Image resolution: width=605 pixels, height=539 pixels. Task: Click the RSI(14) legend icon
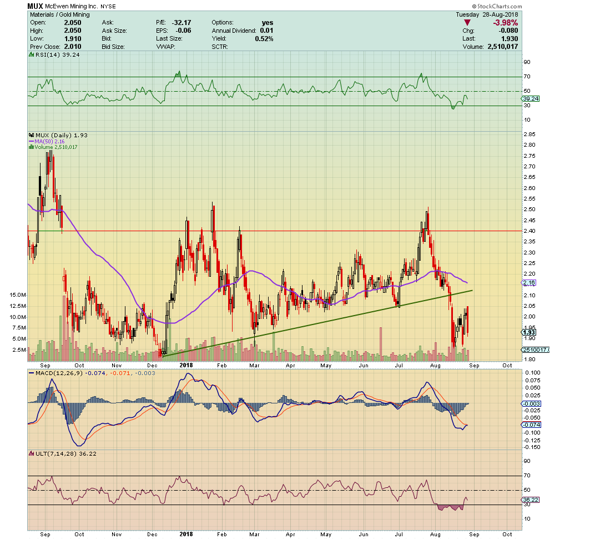[32, 55]
